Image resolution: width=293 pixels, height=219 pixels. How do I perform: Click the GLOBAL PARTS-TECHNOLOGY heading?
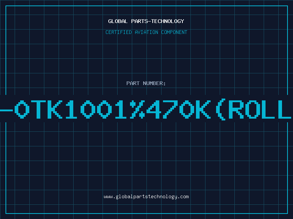point(146,21)
